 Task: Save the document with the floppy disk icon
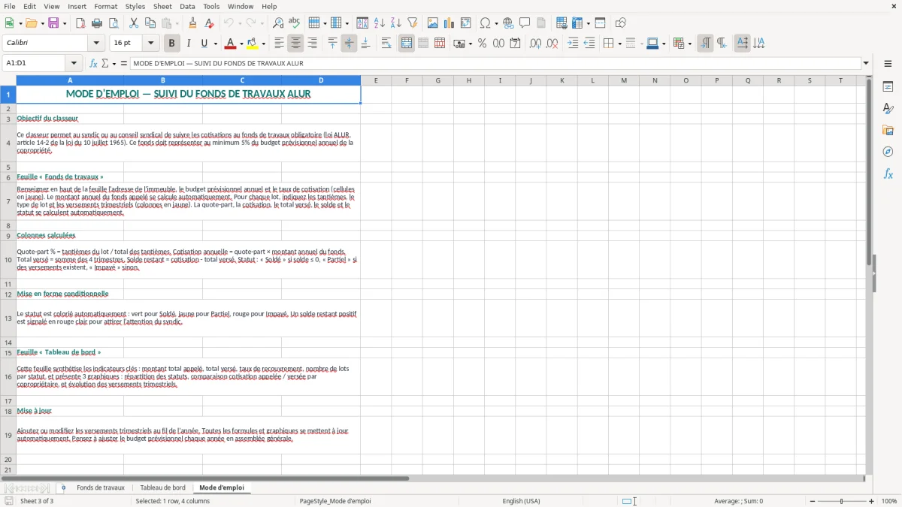[x=53, y=23]
